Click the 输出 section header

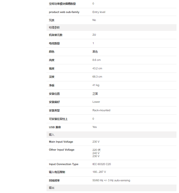tap(51, 188)
